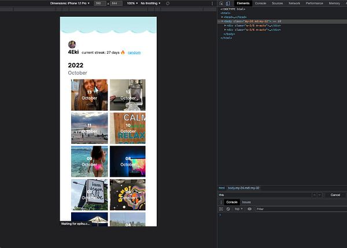This screenshot has width=347, height=248.
Task: Switch to the Network tab
Action: pyautogui.click(x=294, y=3)
